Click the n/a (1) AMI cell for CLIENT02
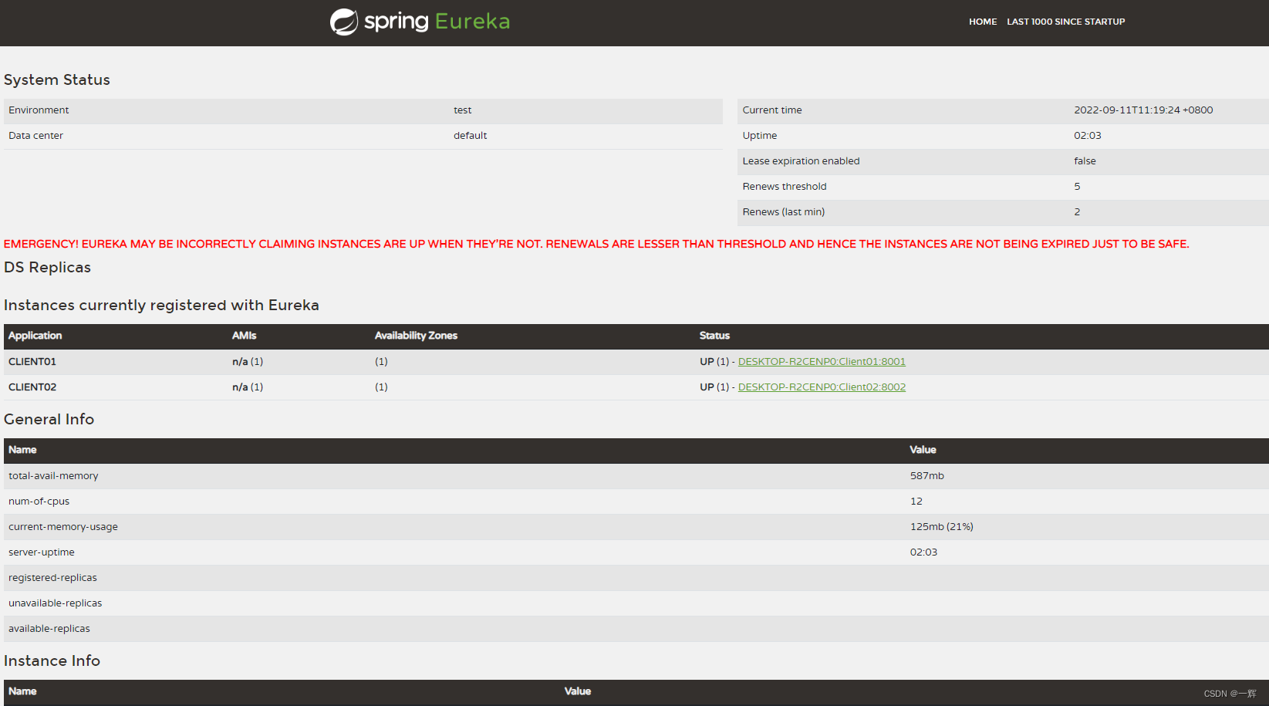The image size is (1269, 706). pyautogui.click(x=248, y=387)
